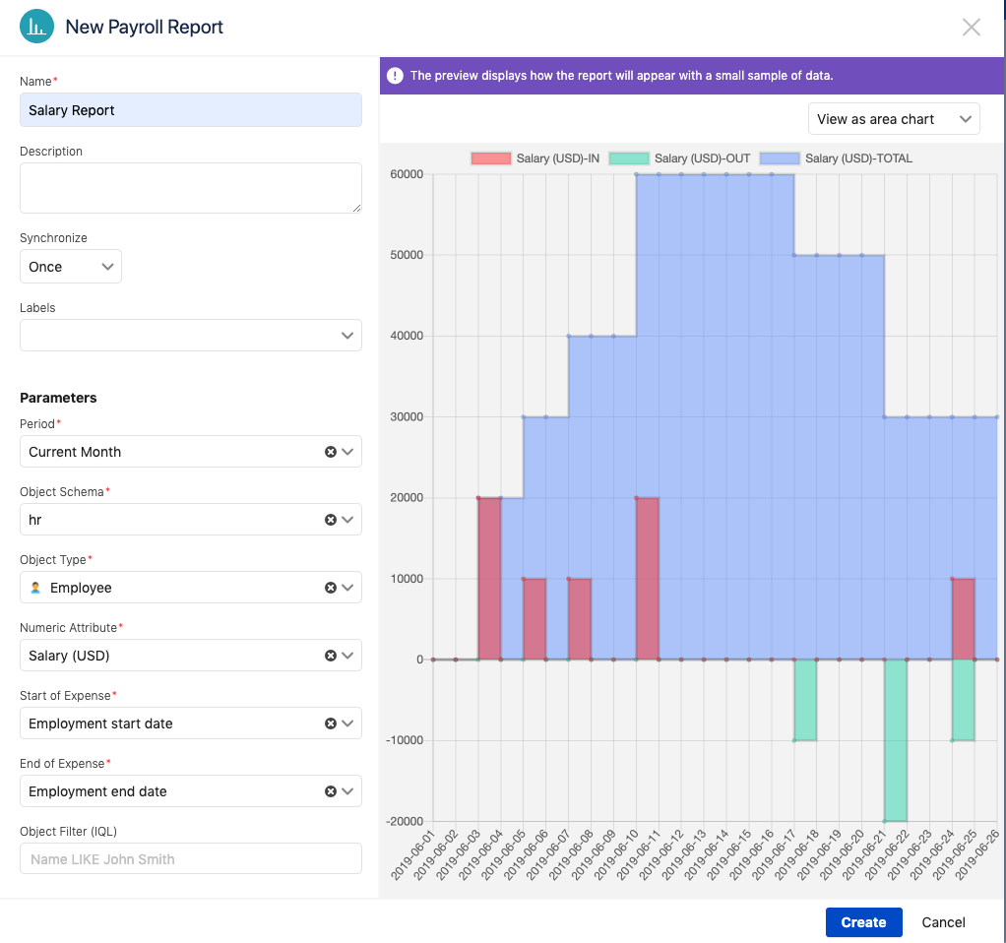Viewport: 1006px width, 943px height.
Task: Click the Object Filter IQL input field
Action: pyautogui.click(x=190, y=857)
